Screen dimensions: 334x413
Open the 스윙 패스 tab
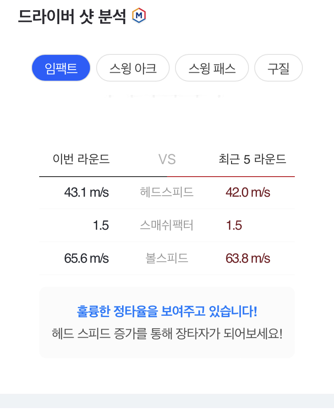[212, 68]
